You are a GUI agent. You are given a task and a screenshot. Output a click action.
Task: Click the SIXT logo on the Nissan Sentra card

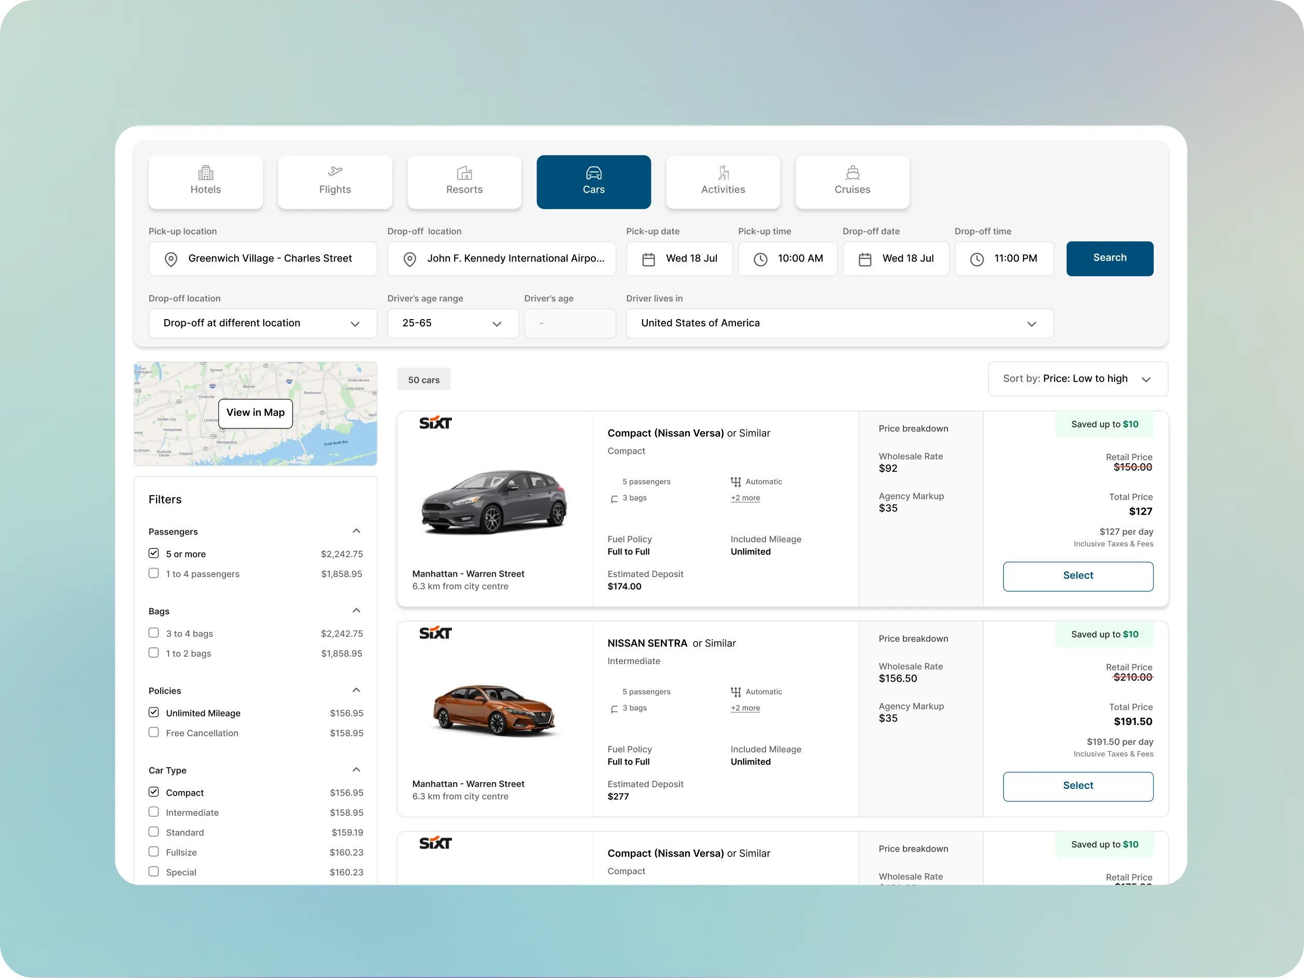[436, 634]
